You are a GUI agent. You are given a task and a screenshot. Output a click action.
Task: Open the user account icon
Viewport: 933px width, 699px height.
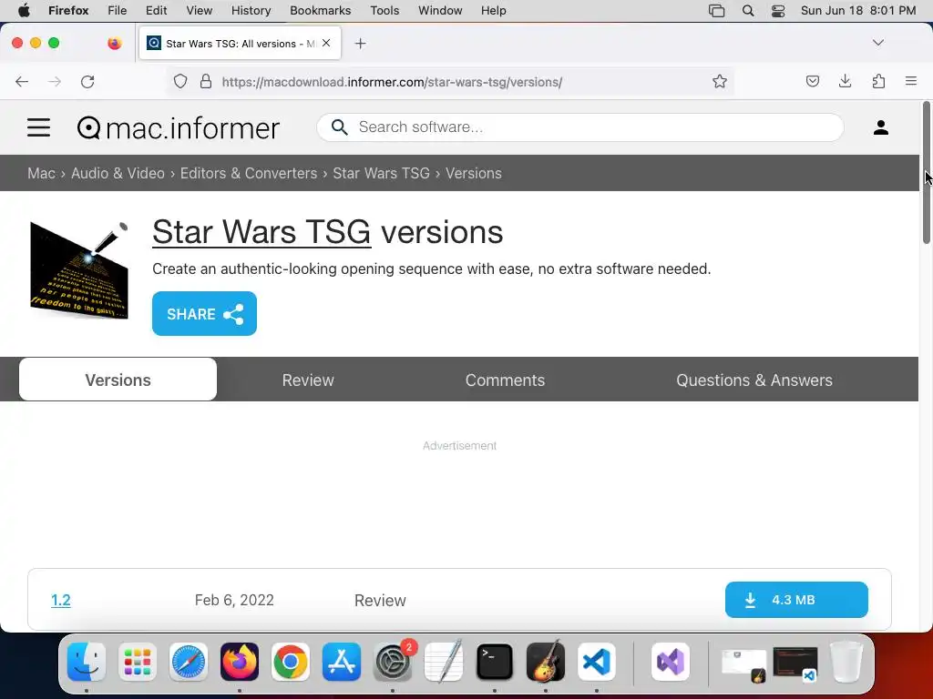coord(881,127)
